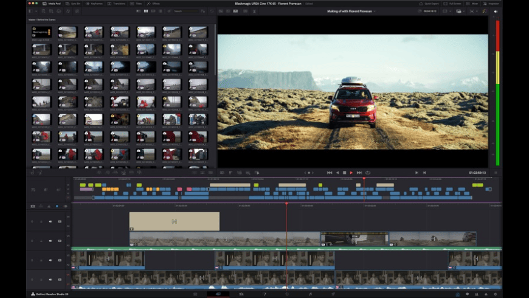Screen dimensions: 529x298
Task: Select the beige title clip on the top track
Action: pyautogui.click(x=175, y=221)
